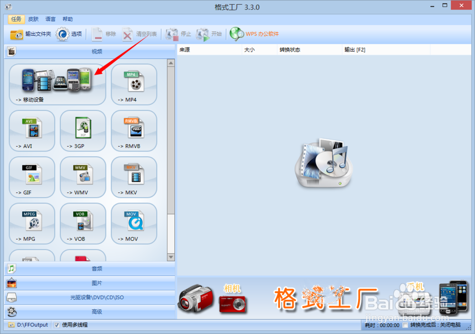This screenshot has width=475, height=334.
Task: Click the camcorder image in the banner
Action: (195, 299)
